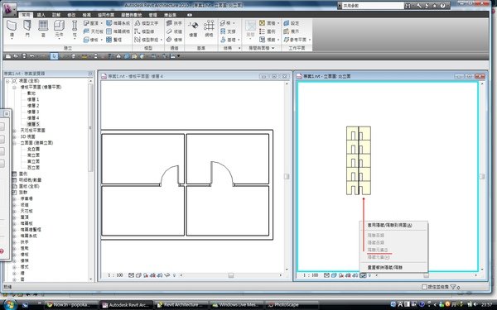Screen dimensions: 497x310
Task: Select the Wall tool in the ribbon
Action: tap(12, 28)
